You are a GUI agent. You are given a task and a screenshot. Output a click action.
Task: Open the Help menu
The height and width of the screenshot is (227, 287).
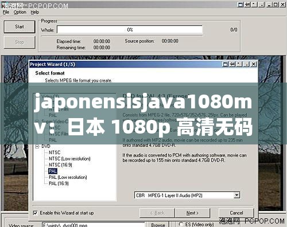35,12
